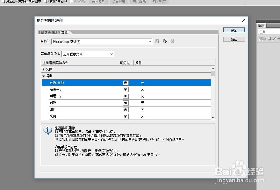
Task: Click the delete set trash icon
Action: click(172, 41)
